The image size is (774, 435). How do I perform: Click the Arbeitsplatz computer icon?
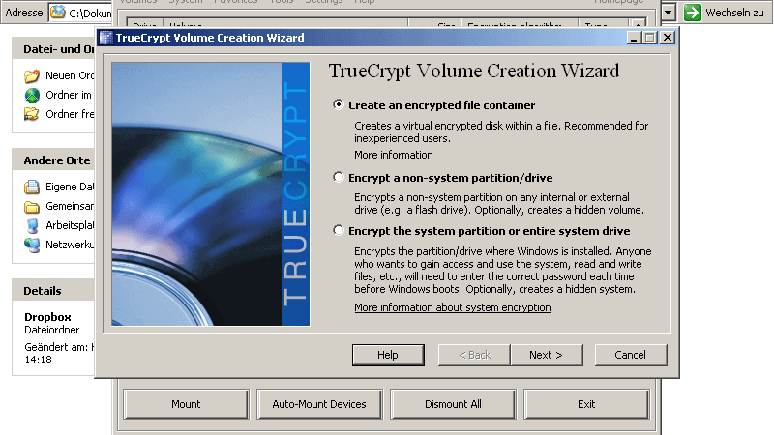pos(32,225)
